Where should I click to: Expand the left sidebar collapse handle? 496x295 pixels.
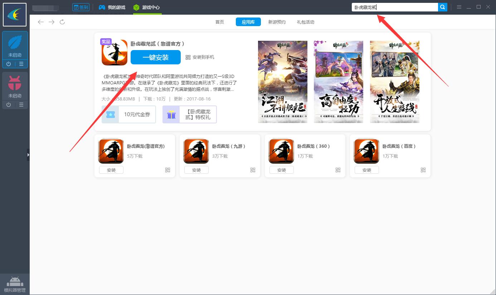click(28, 155)
